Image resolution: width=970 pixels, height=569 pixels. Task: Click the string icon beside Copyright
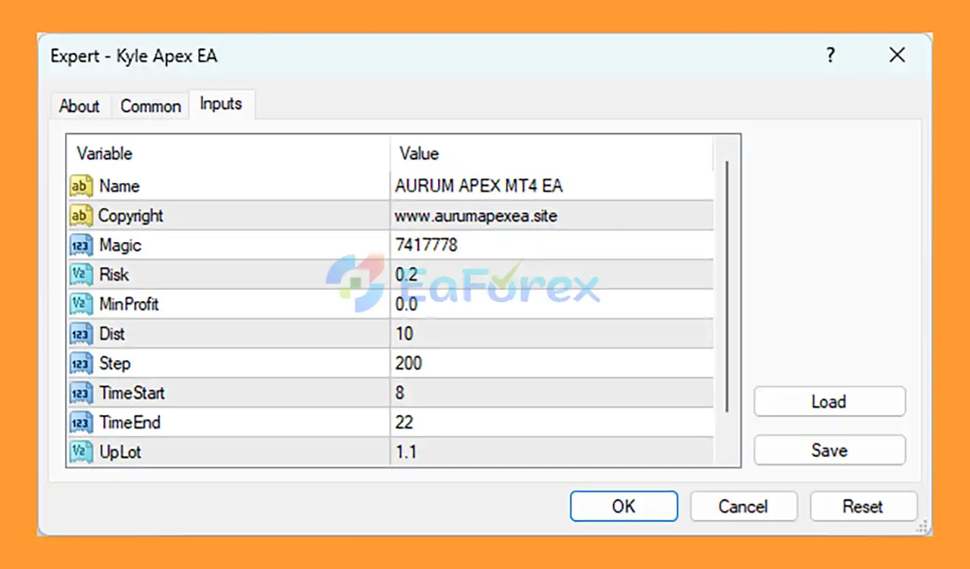81,216
